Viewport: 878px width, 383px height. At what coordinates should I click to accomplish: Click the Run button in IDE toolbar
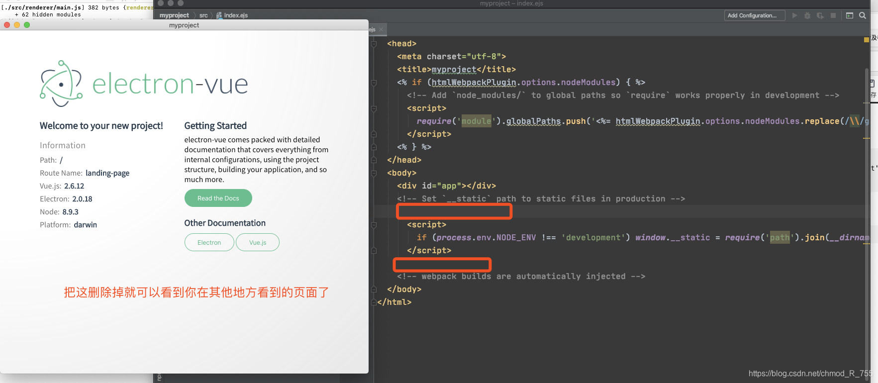(x=794, y=15)
